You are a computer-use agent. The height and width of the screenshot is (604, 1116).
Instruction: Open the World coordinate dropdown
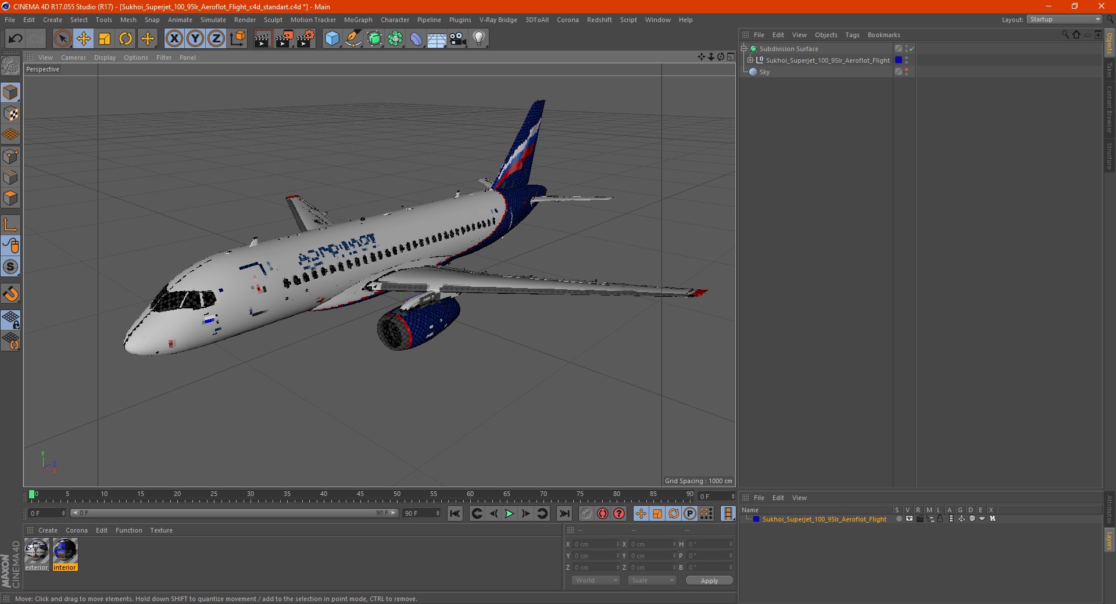[x=596, y=580]
